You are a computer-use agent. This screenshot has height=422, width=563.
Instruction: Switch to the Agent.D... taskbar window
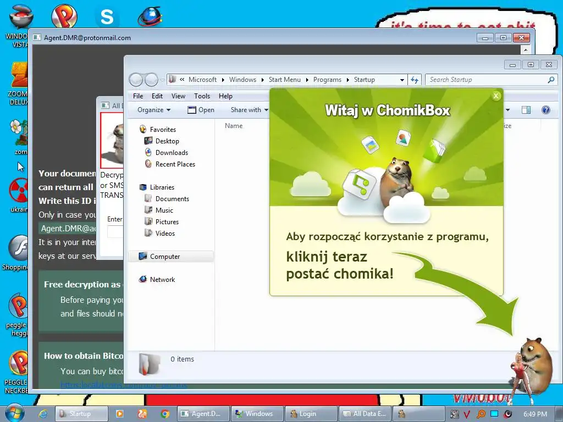tap(203, 414)
